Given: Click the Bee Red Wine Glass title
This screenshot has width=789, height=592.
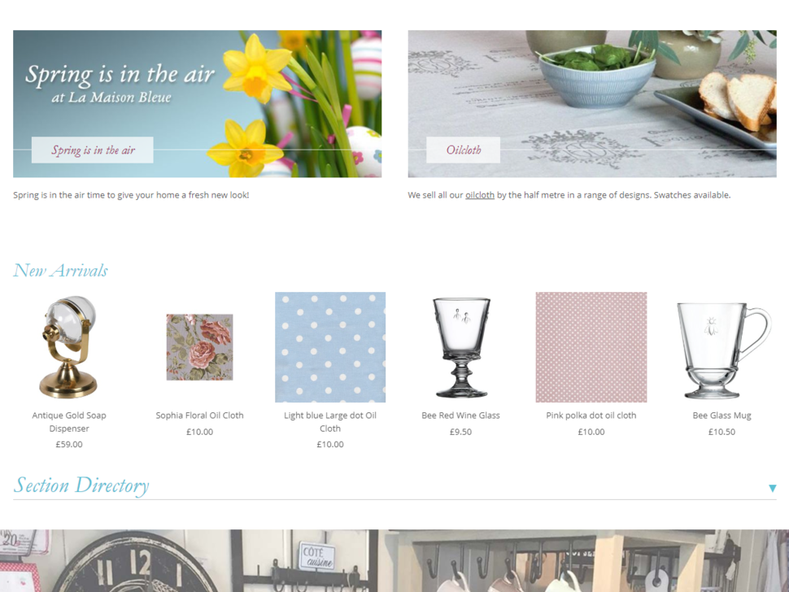Looking at the screenshot, I should click(461, 416).
